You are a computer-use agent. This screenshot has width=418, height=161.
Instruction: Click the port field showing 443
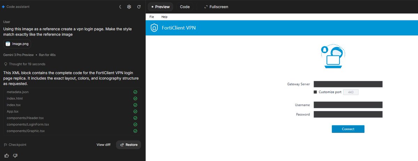351,92
